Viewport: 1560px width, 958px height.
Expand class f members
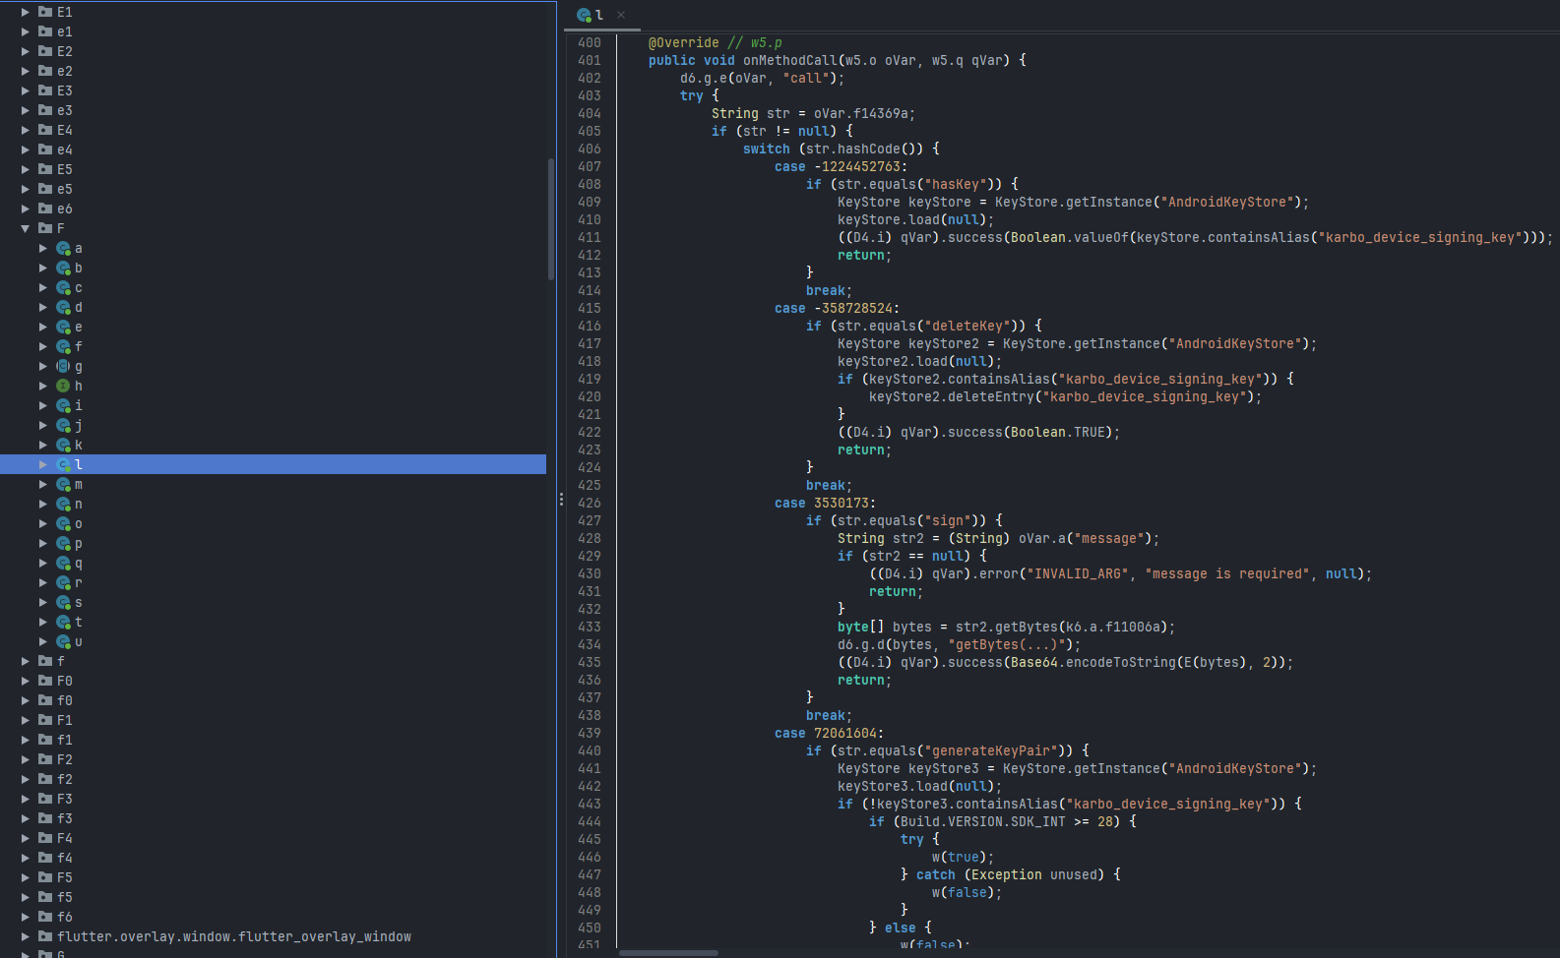[43, 346]
